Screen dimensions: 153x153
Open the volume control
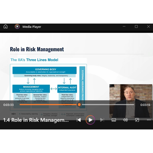click(x=125, y=120)
